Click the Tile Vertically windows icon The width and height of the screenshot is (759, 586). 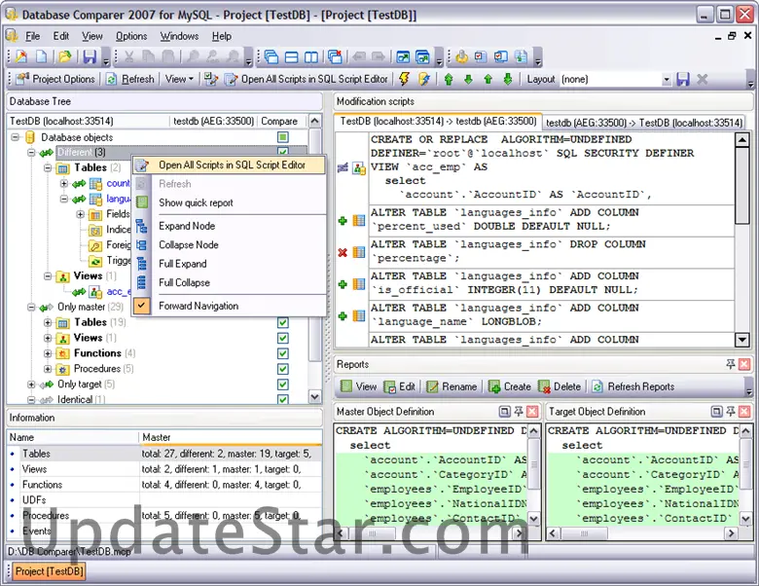(311, 57)
